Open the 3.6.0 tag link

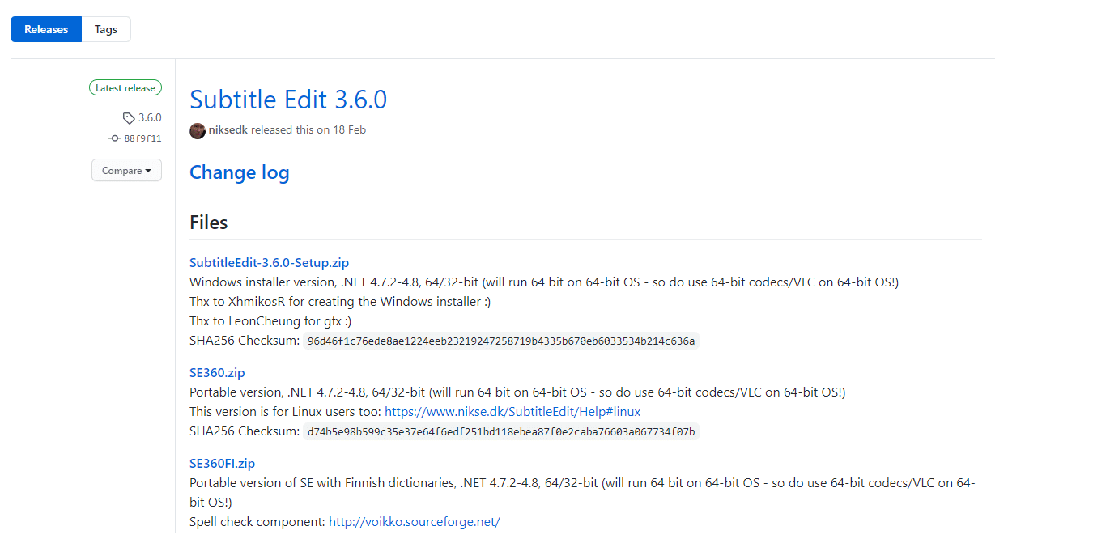[x=150, y=118]
